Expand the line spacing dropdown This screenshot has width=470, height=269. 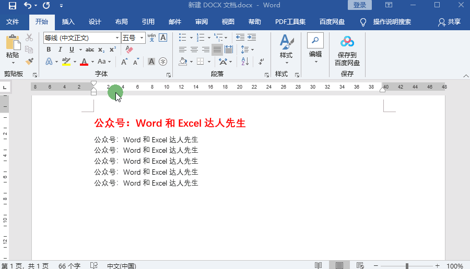(252, 50)
